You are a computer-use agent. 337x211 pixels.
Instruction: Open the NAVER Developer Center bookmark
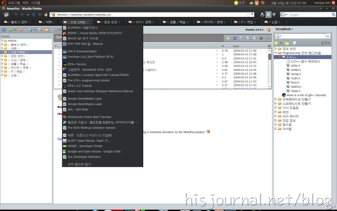point(103,146)
